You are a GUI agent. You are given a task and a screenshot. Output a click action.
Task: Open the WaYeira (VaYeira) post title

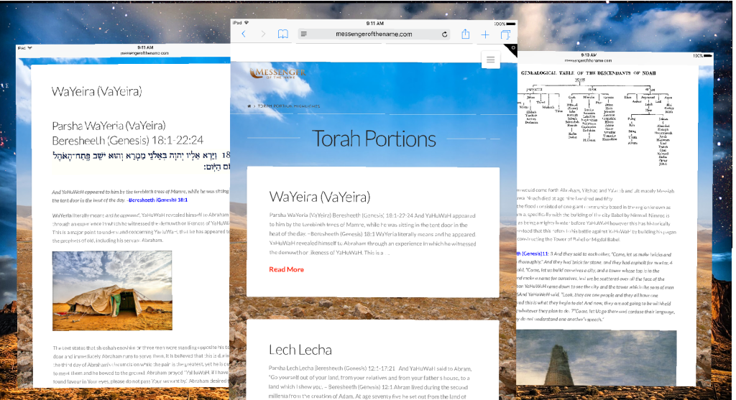click(x=319, y=197)
